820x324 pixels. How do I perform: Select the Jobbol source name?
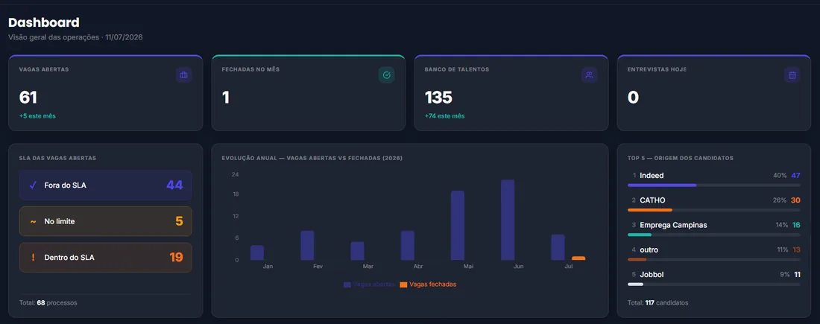[x=652, y=274]
